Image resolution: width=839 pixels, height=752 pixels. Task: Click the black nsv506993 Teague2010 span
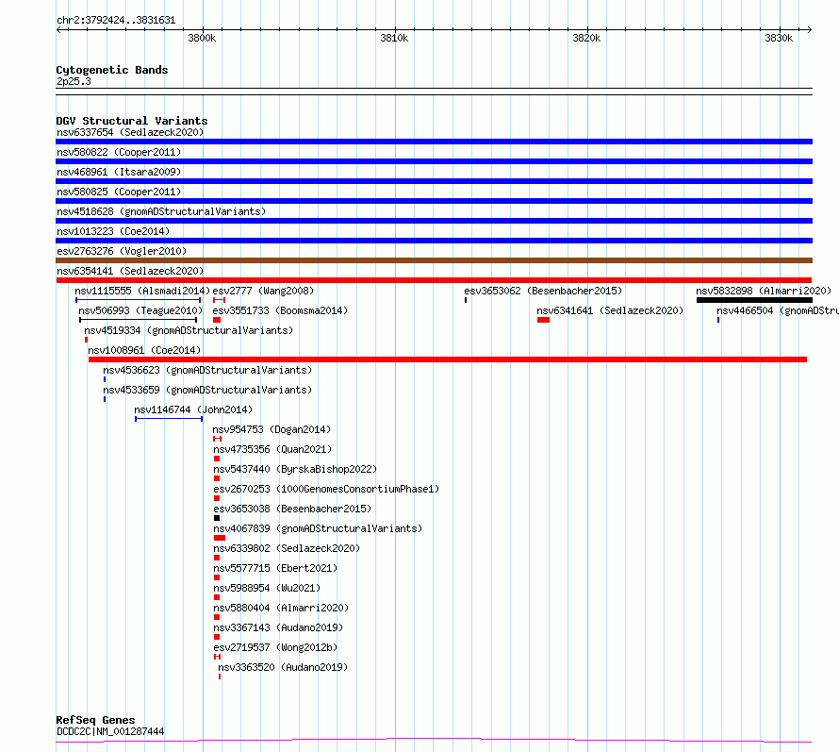(138, 320)
